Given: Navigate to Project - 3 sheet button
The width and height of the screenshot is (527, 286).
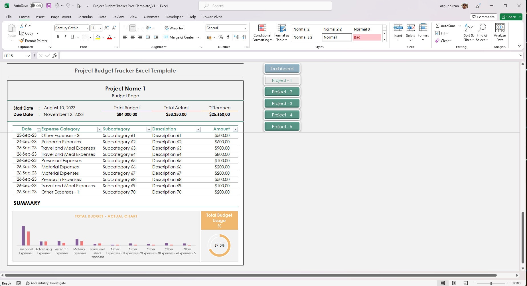Looking at the screenshot, I should pyautogui.click(x=282, y=103).
